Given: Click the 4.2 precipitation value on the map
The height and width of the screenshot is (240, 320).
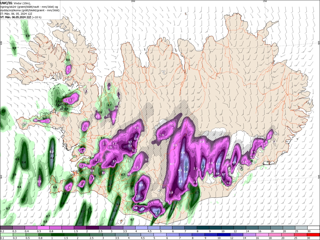Looking at the screenshot, I should click(136, 208).
